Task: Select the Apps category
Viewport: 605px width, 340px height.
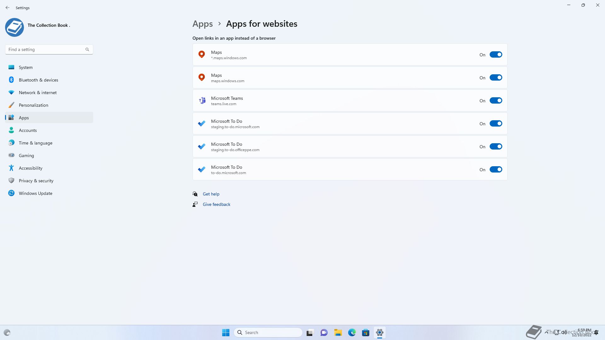Action: tap(49, 117)
